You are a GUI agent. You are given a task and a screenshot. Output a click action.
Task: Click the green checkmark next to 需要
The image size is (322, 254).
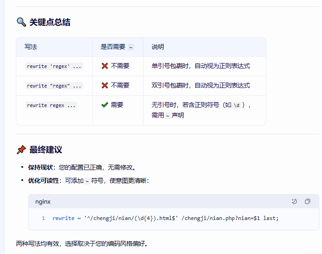coord(104,105)
